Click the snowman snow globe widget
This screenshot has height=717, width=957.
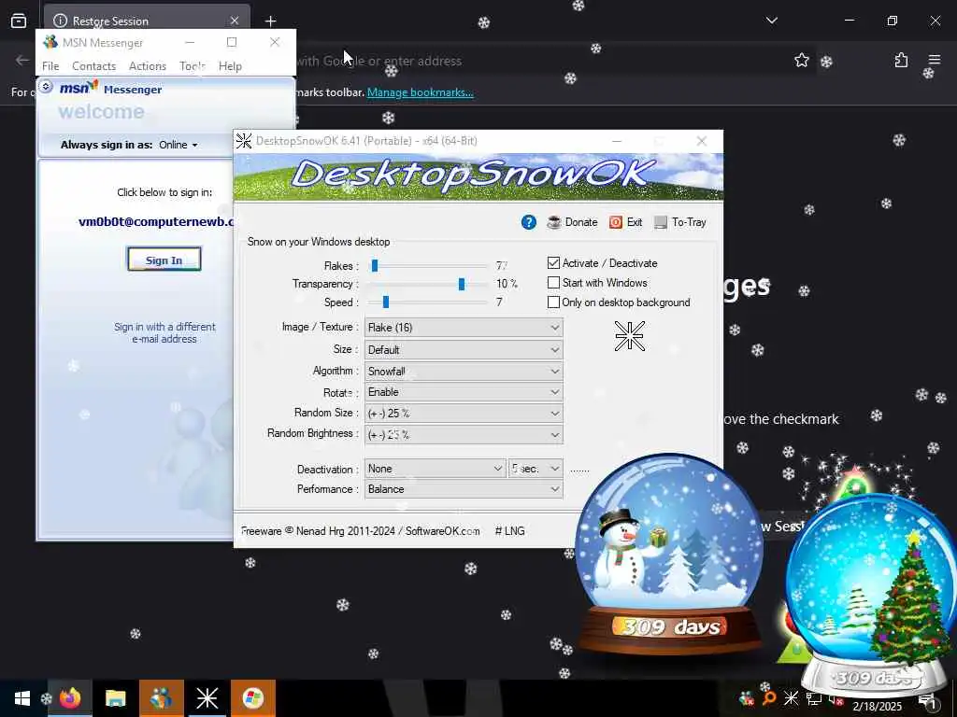(669, 554)
